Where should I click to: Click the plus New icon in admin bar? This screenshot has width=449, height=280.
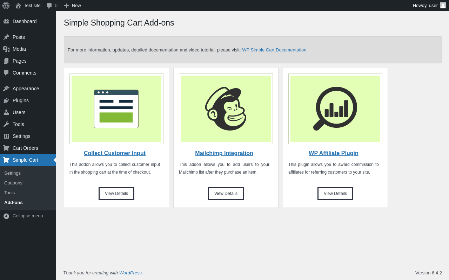[66, 6]
